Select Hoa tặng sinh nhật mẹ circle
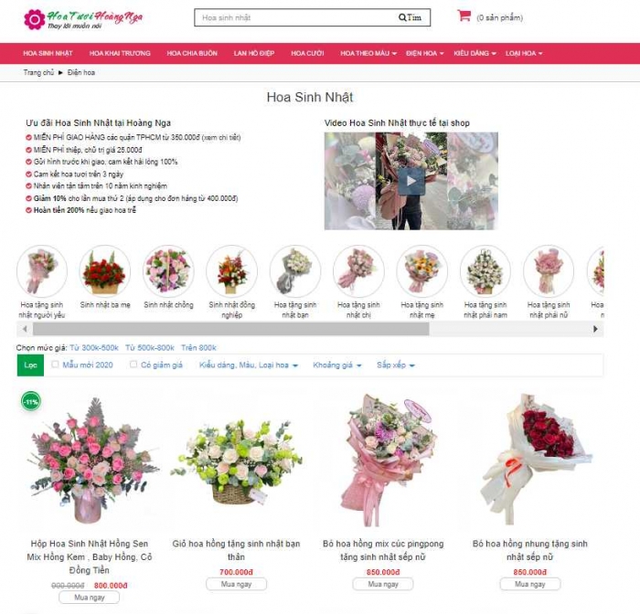 (x=421, y=270)
